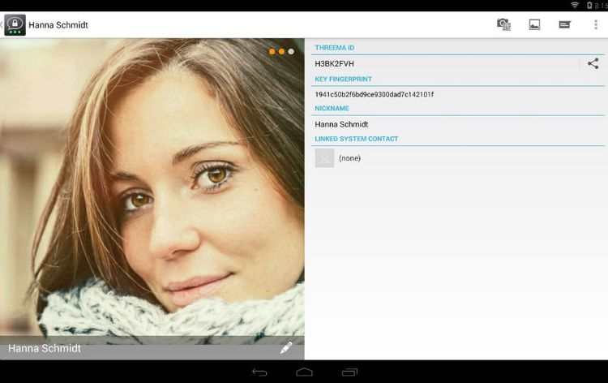Tap the verification level dots indicator

coord(281,52)
